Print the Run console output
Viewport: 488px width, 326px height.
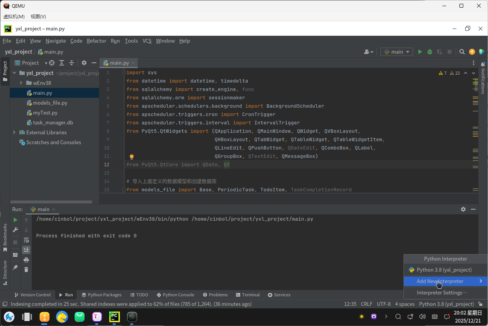click(26, 260)
